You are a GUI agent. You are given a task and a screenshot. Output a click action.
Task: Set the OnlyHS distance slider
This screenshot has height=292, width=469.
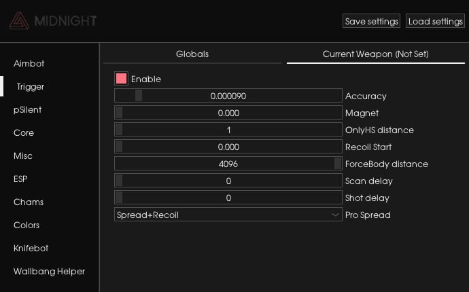pos(228,130)
